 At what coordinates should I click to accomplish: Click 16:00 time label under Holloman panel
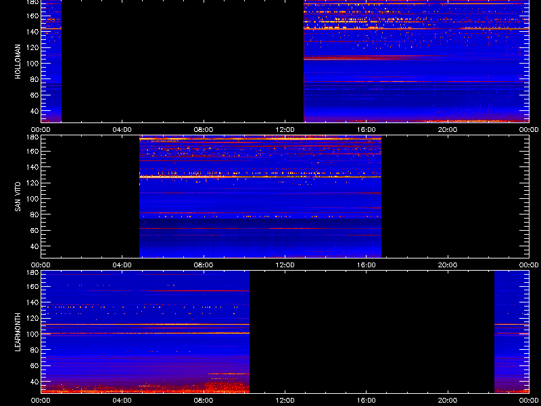click(x=367, y=130)
